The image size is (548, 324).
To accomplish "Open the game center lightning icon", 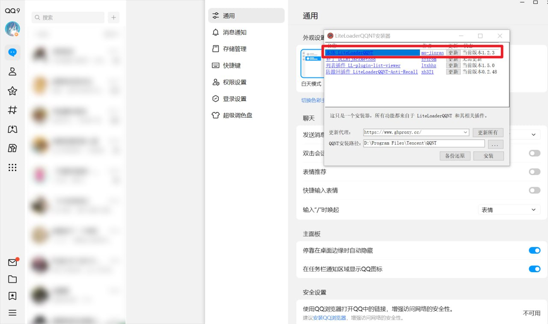I will coord(12,129).
